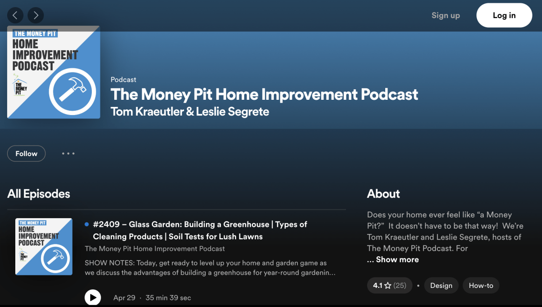
Task: Select the Design category tag
Action: click(441, 286)
